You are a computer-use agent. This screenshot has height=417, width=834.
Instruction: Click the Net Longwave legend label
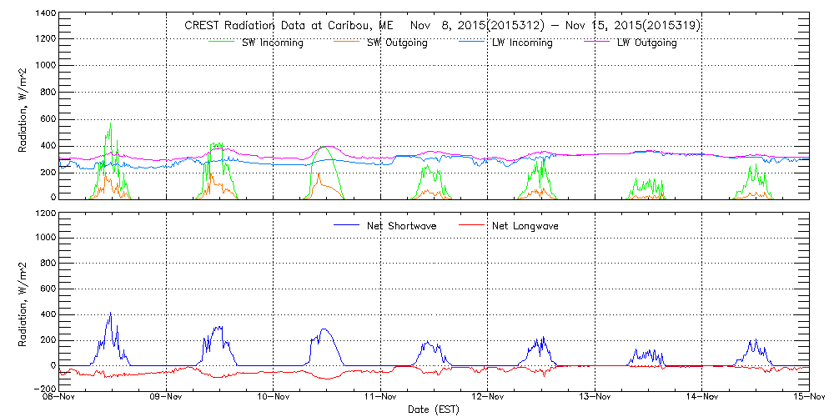click(525, 226)
